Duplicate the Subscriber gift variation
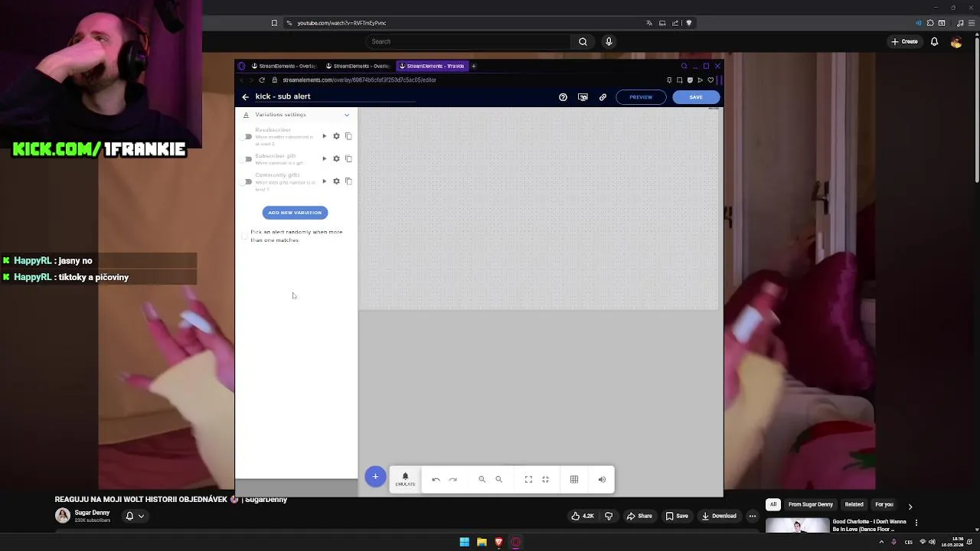 (x=348, y=158)
